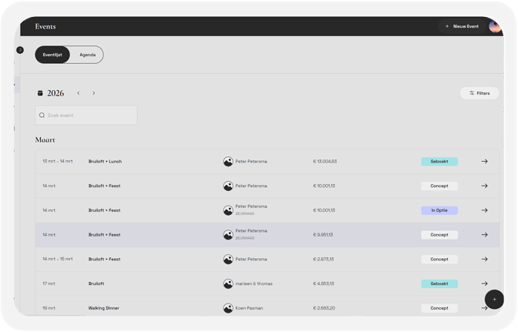The image size is (518, 332).
Task: Focus the Zoek event search field
Action: pos(86,116)
